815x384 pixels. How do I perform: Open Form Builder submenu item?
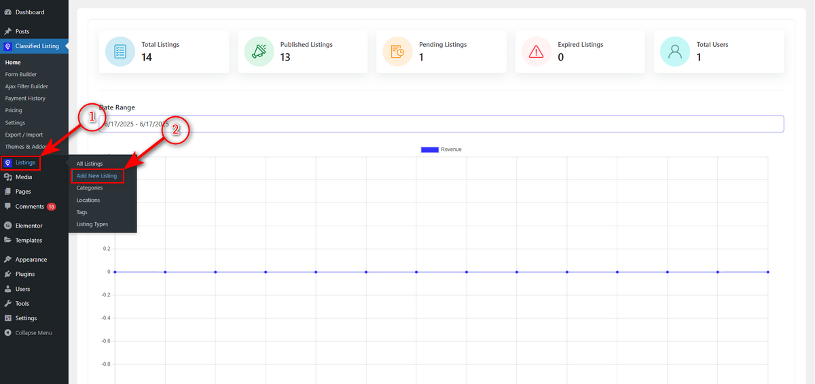[x=21, y=74]
